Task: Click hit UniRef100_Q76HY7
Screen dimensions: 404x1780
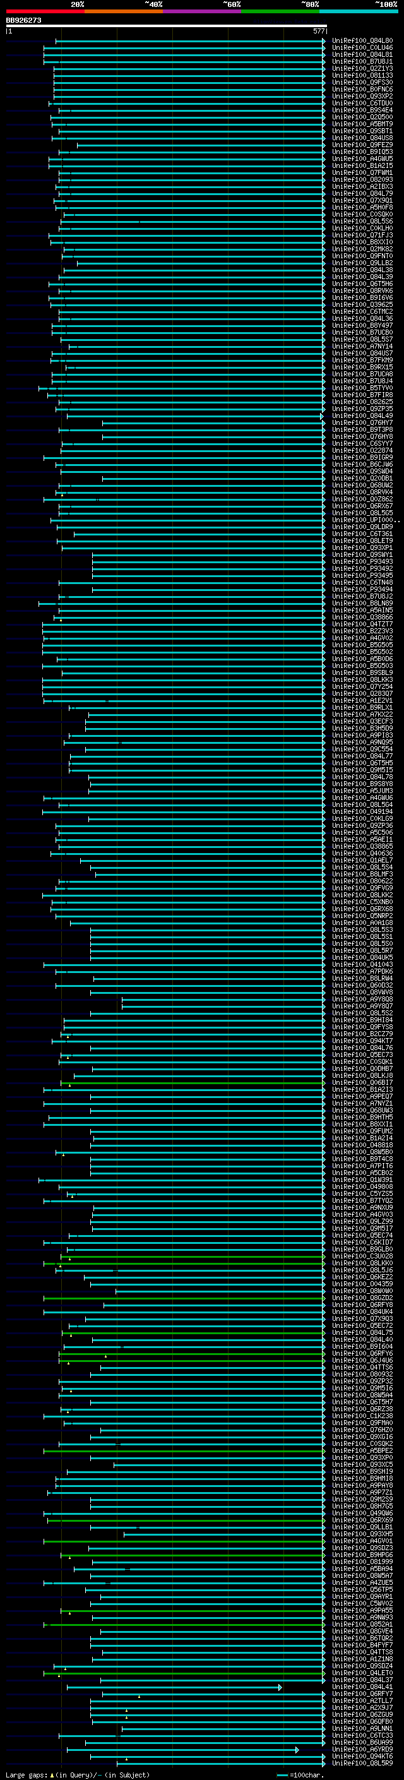Action: pyautogui.click(x=362, y=423)
